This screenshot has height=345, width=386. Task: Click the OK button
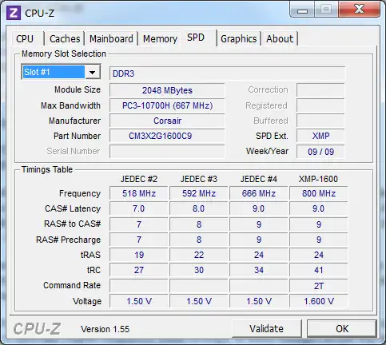(342, 328)
